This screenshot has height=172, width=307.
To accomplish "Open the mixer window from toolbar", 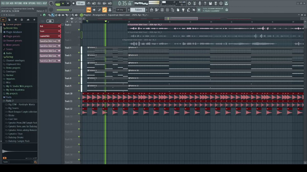I will pos(167,10).
